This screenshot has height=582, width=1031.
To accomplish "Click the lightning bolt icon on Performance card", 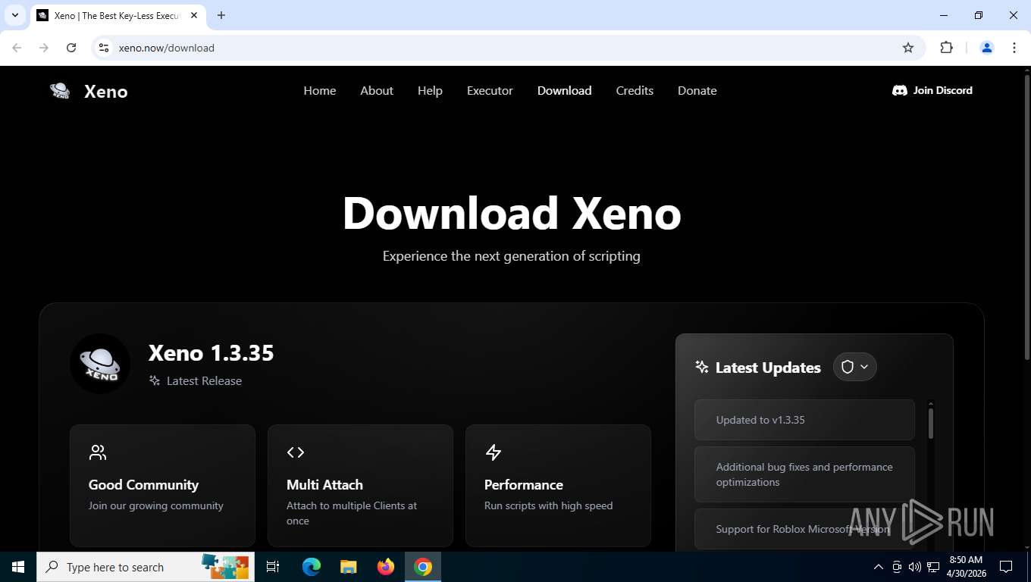I will (494, 452).
